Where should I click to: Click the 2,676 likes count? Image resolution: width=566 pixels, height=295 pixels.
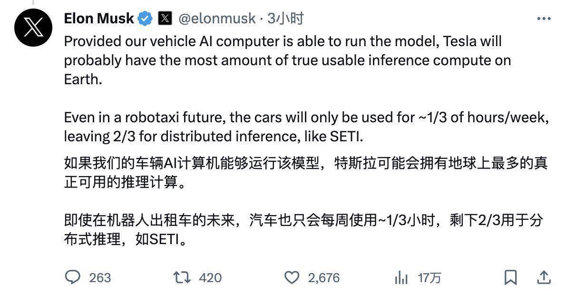[x=324, y=277]
